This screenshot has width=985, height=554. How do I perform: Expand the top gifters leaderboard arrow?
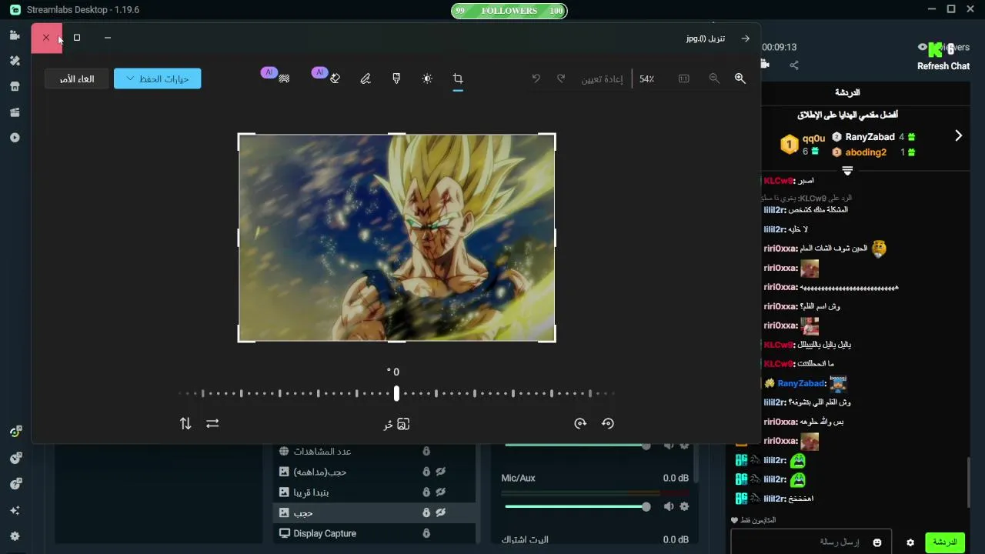click(x=958, y=136)
